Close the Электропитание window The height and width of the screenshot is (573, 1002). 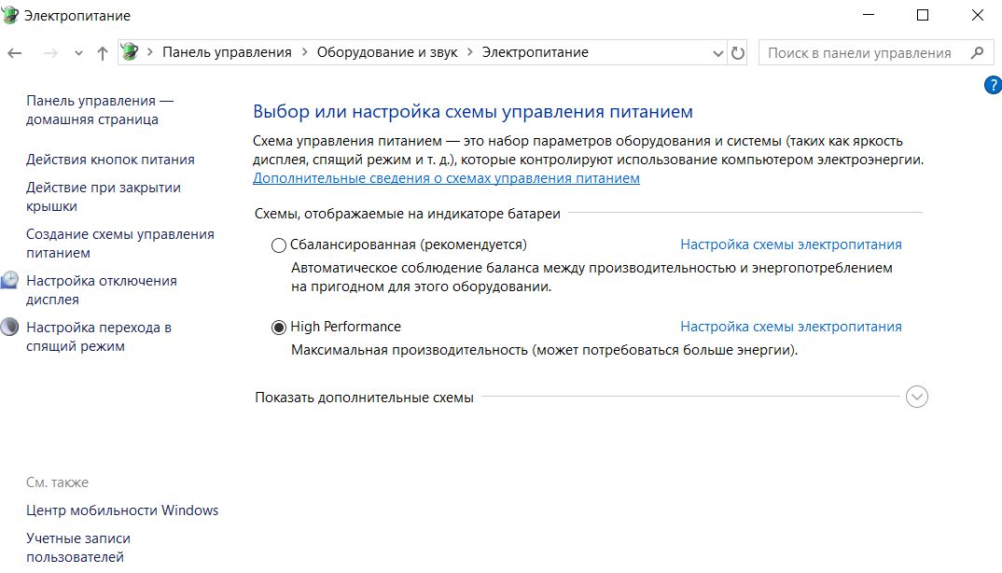click(978, 15)
